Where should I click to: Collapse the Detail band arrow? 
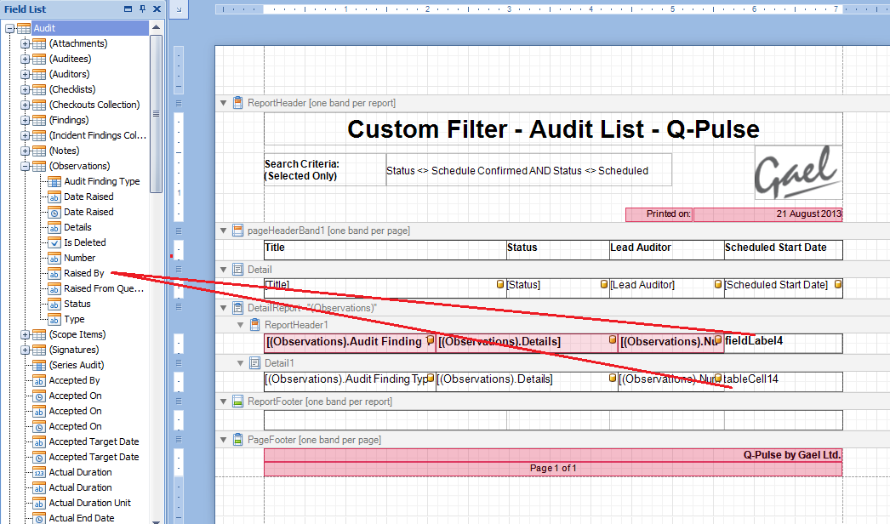point(224,271)
